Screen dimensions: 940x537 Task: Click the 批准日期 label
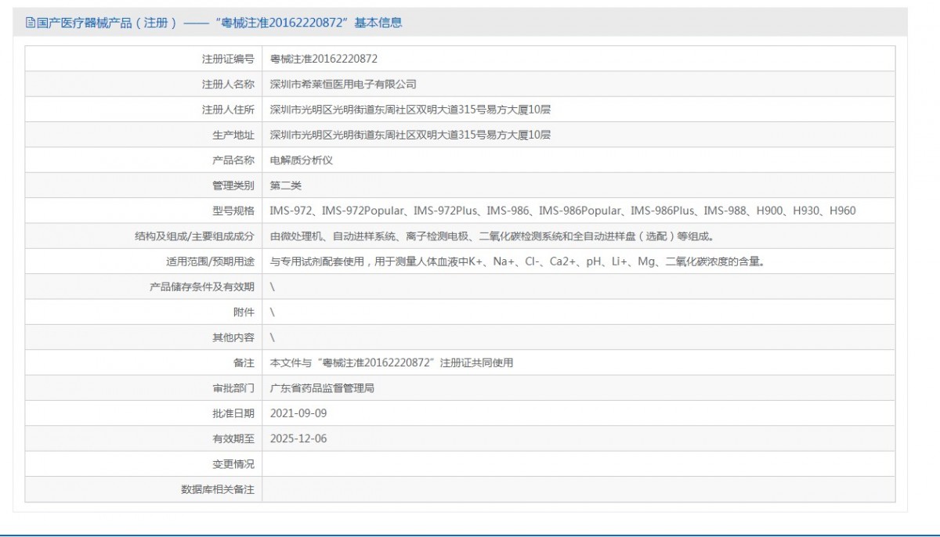[x=233, y=413]
